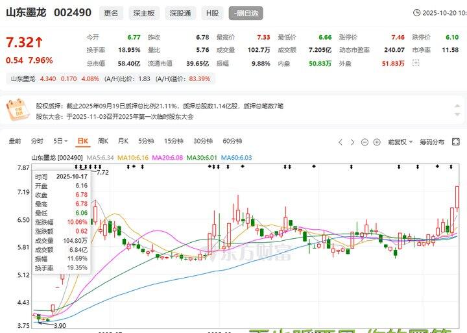
Task: Switch to 5分钟 chart
Action: tap(146, 141)
